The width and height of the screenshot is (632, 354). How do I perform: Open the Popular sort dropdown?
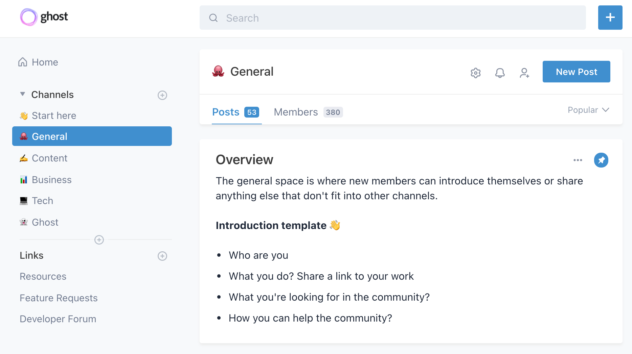tap(588, 110)
